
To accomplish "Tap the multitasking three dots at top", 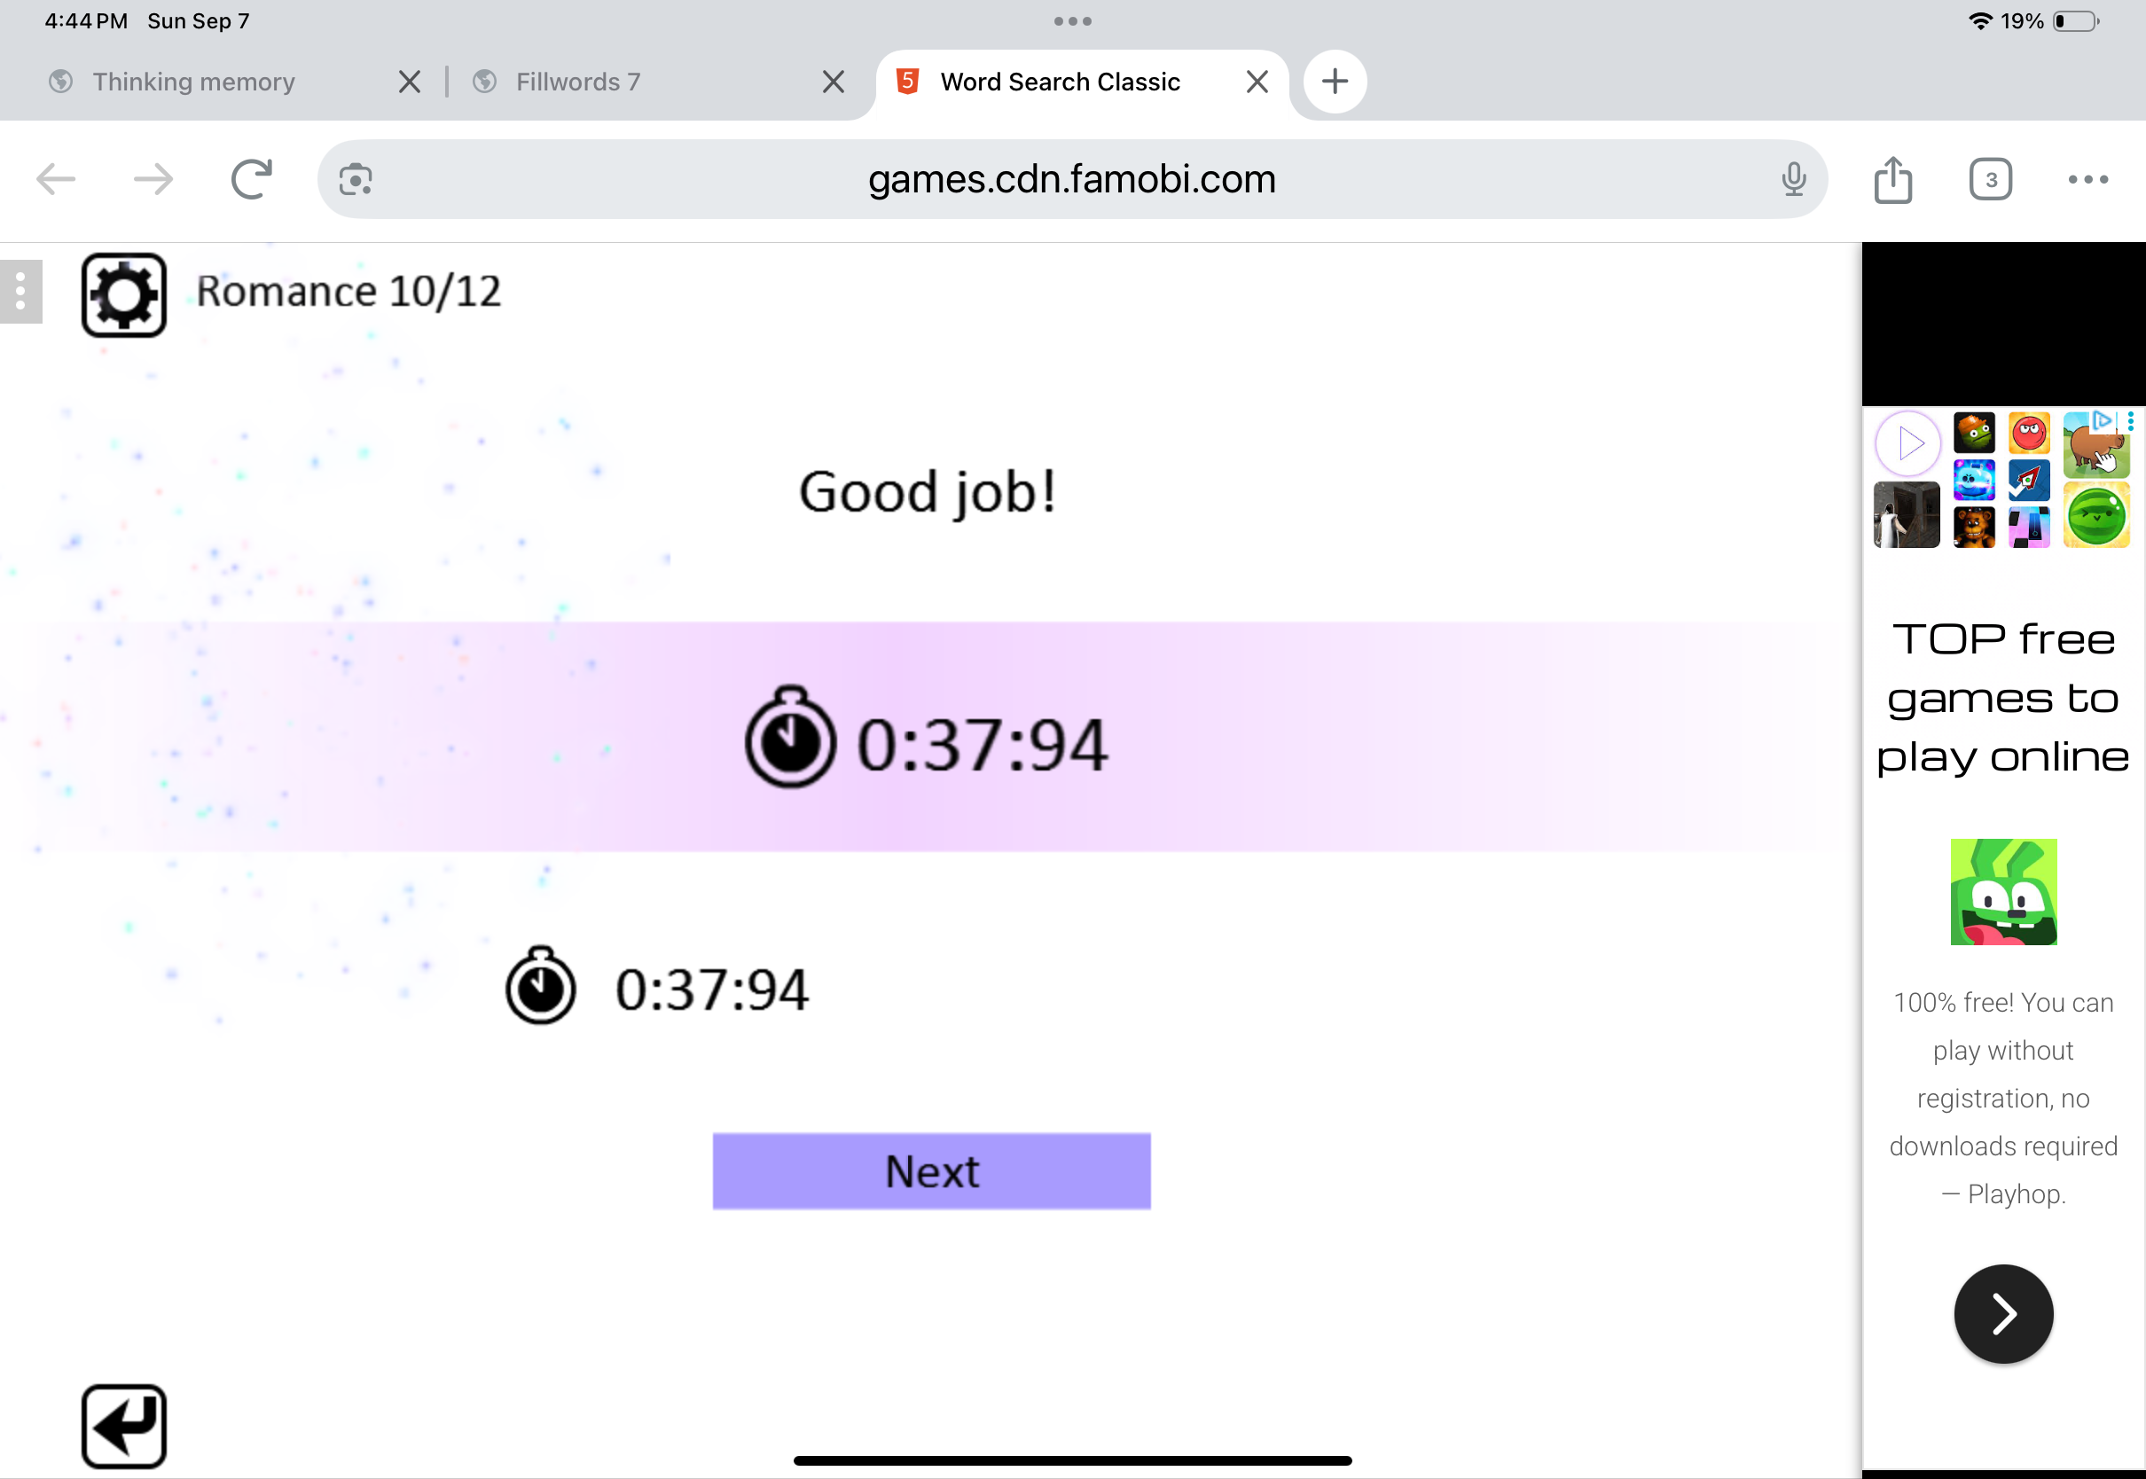I will tap(1073, 20).
